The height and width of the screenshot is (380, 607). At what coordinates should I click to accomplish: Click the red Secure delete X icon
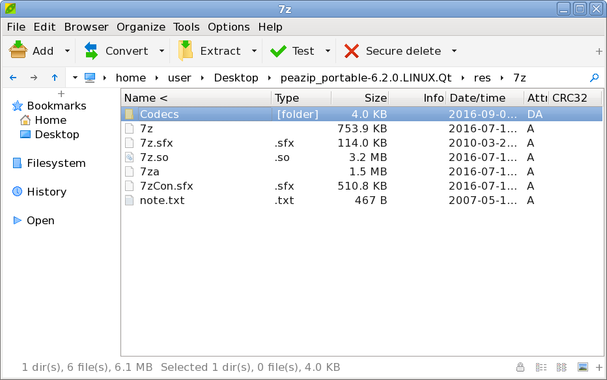[352, 51]
